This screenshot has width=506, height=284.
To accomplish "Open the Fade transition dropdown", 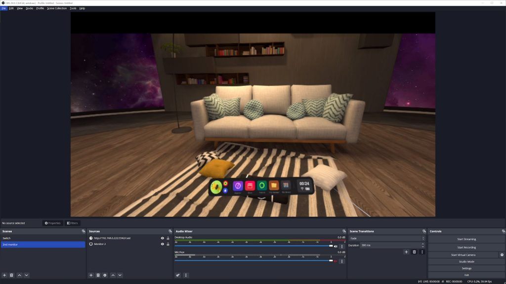I will (x=387, y=239).
